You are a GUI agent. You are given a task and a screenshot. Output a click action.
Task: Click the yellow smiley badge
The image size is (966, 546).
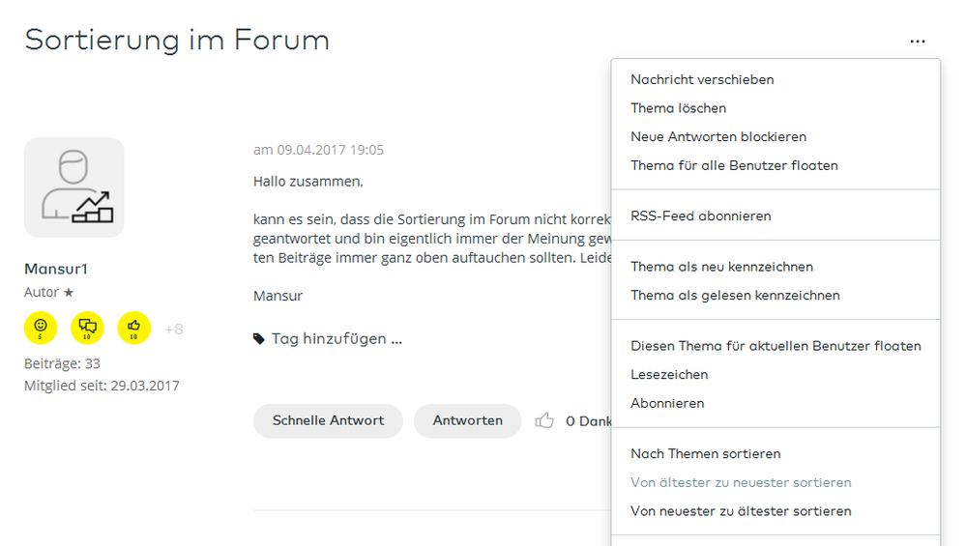point(41,329)
